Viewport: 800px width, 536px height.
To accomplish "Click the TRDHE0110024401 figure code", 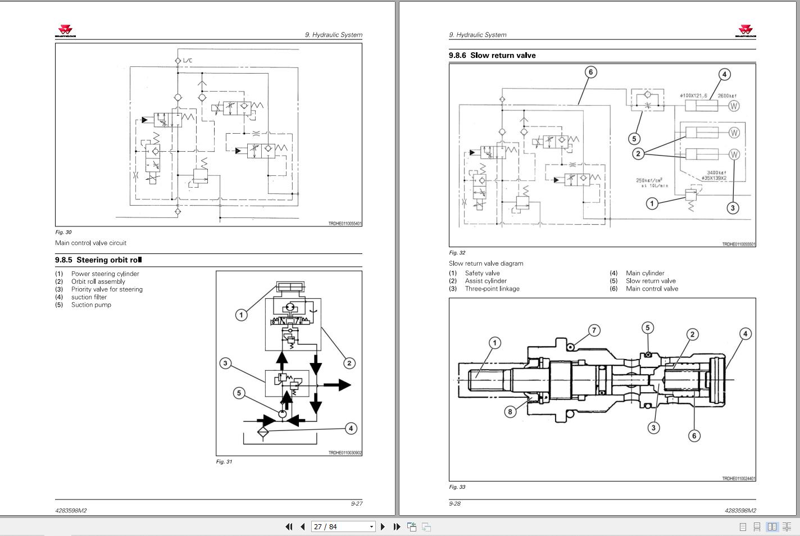I will (x=739, y=479).
